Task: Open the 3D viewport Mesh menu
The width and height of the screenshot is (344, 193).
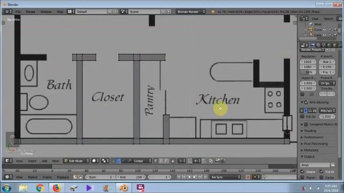Action: pos(55,161)
